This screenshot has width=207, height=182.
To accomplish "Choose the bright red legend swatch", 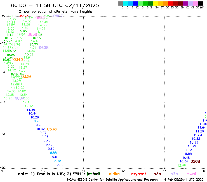I will pos(171,3).
